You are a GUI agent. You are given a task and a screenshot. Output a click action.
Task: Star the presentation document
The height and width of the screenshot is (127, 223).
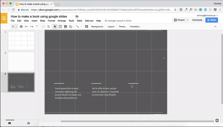coord(72,16)
